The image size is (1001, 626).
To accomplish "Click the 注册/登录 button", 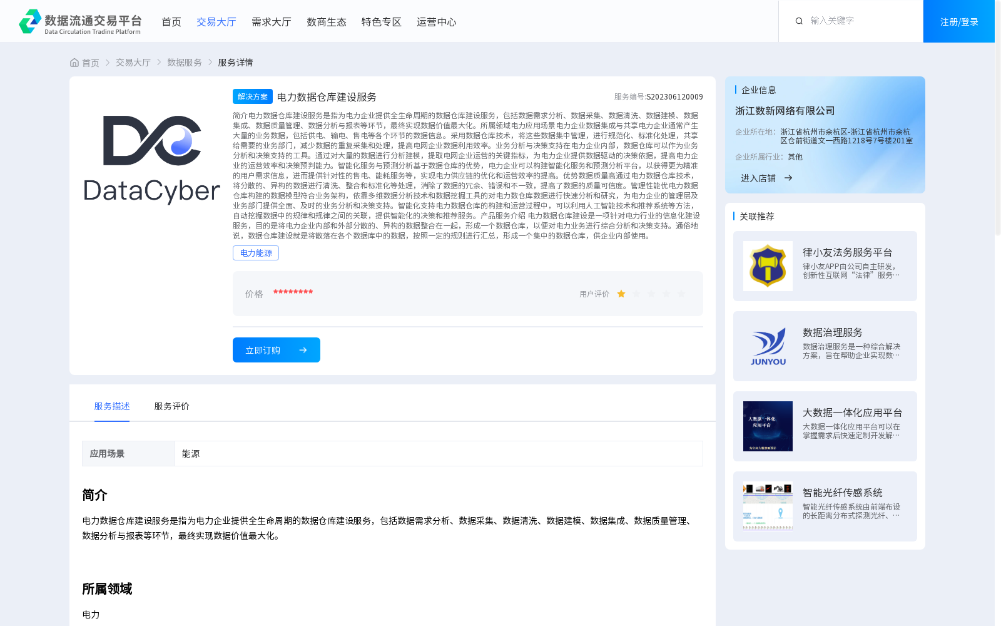I will pos(959,21).
